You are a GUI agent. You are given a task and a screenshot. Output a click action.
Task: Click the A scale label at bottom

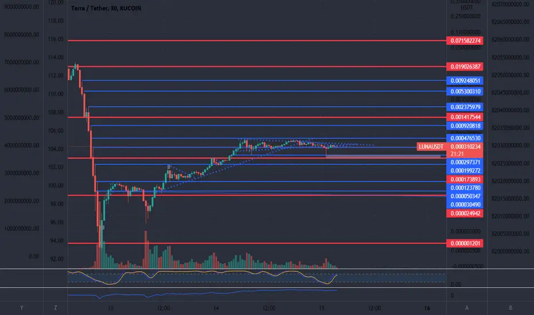[466, 308]
